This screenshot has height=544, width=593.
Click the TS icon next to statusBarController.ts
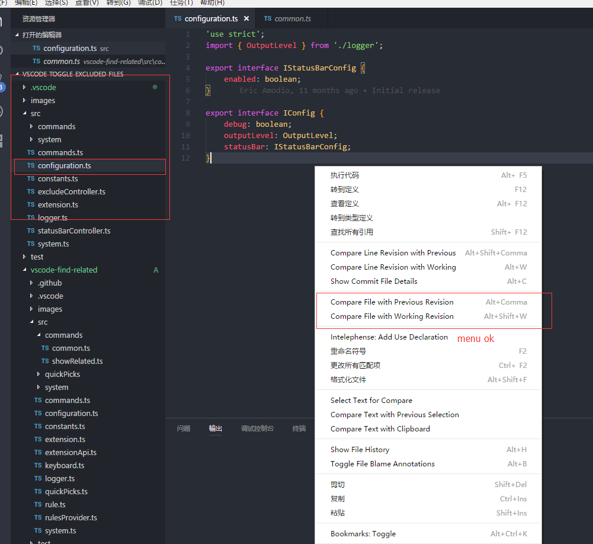(x=30, y=231)
